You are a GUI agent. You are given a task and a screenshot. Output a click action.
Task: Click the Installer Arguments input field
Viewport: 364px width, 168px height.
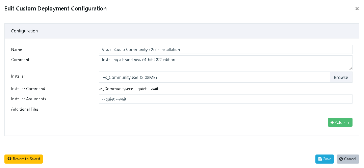[226, 99]
